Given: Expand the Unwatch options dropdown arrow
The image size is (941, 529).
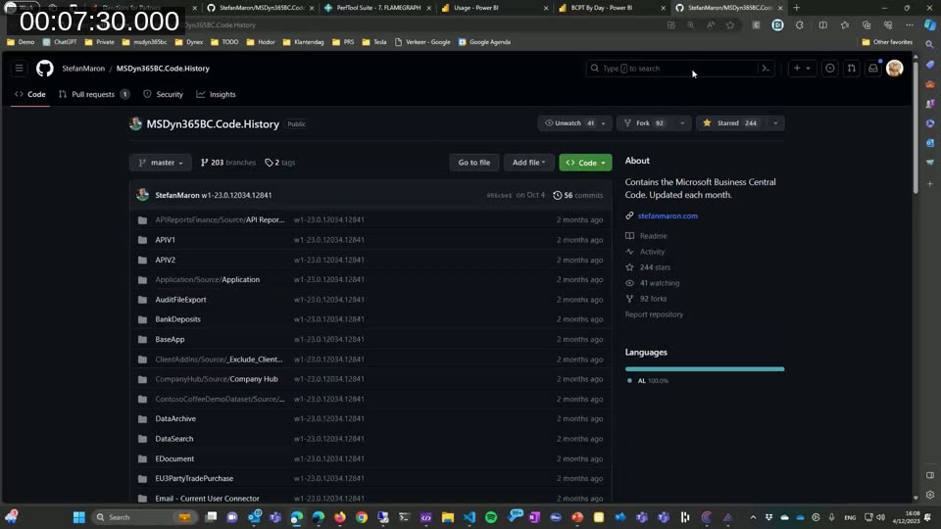Looking at the screenshot, I should pos(603,123).
